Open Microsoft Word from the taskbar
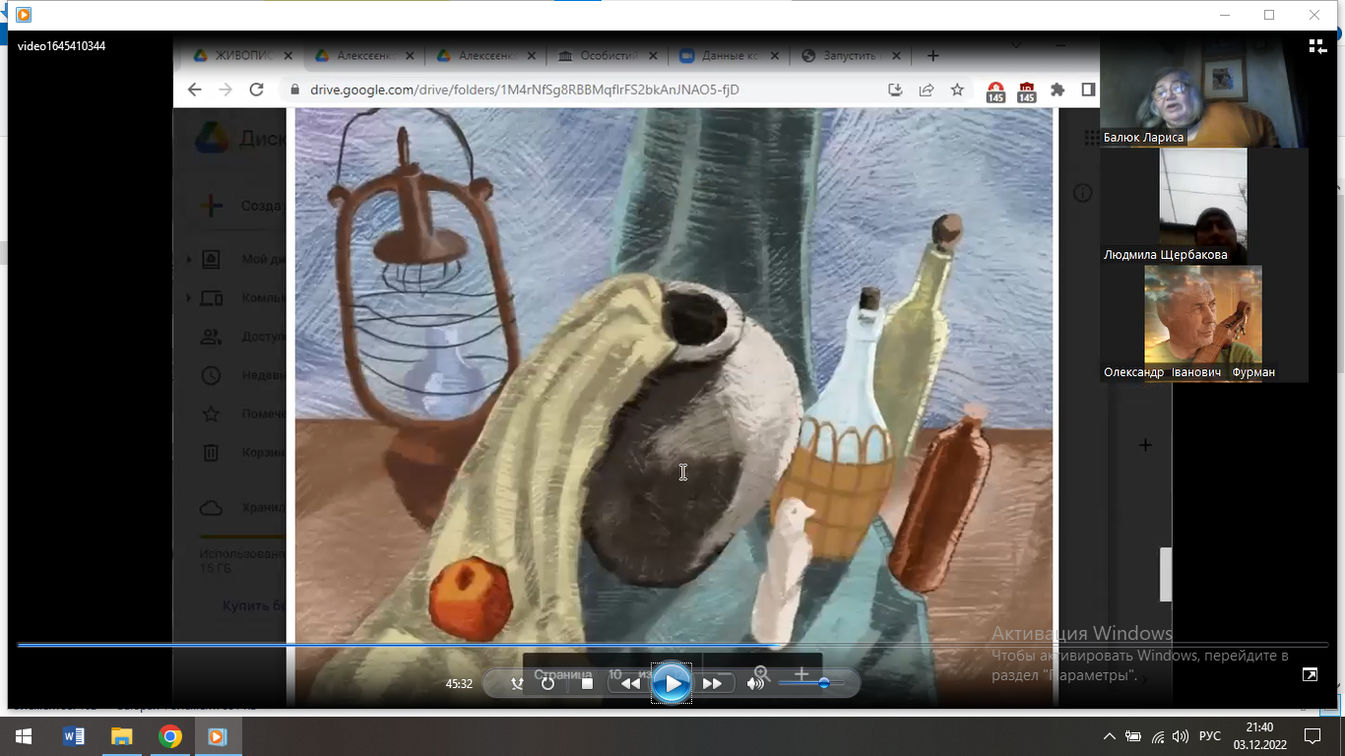Screen dimensions: 1345x756 [x=73, y=736]
